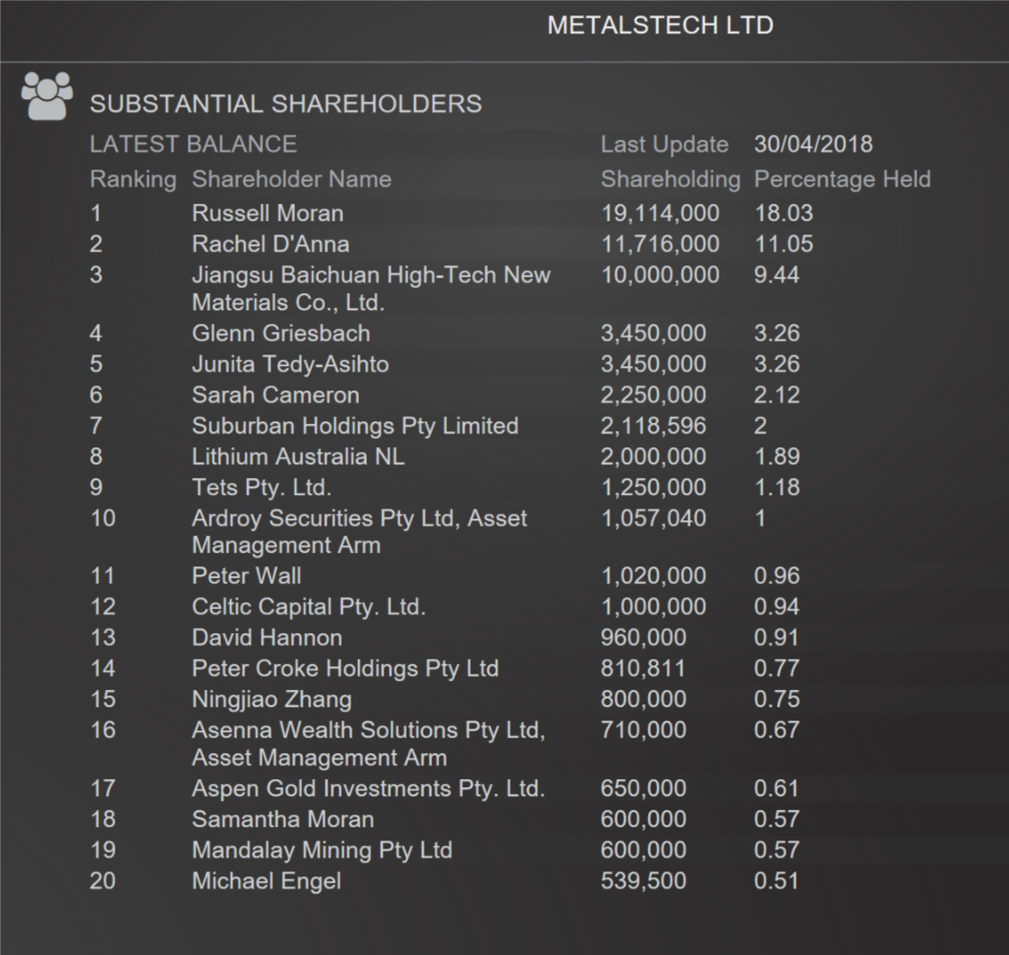Click shareholding value 810,811
Viewport: 1009px width, 955px height.
pyautogui.click(x=644, y=669)
